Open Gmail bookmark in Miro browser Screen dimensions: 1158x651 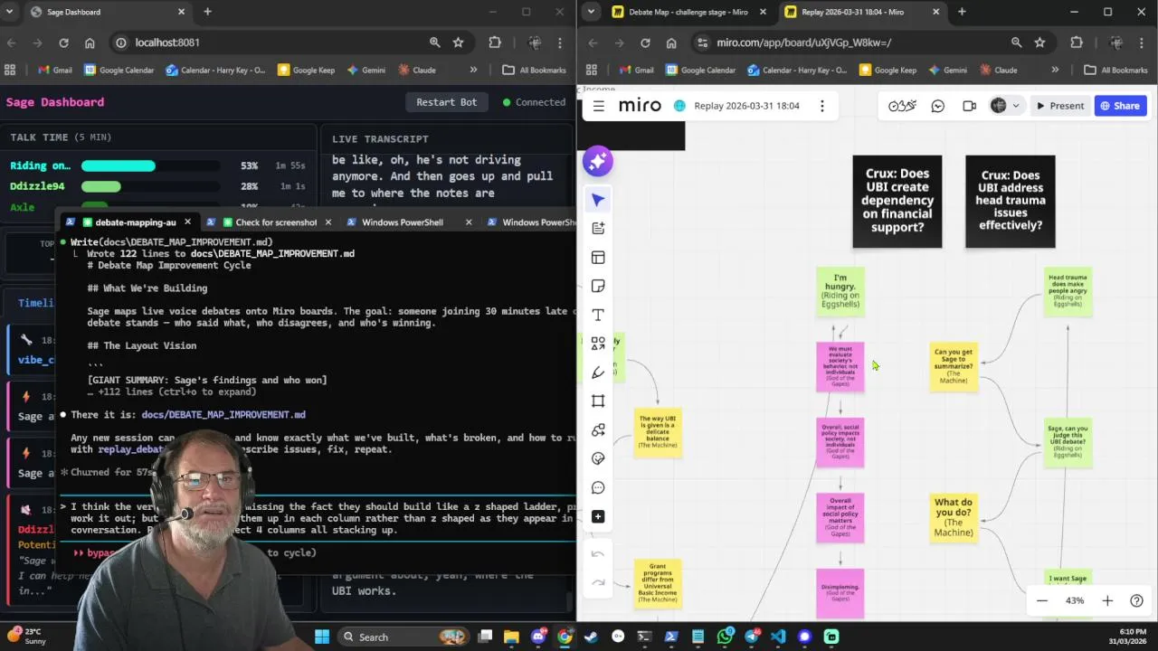pos(636,70)
